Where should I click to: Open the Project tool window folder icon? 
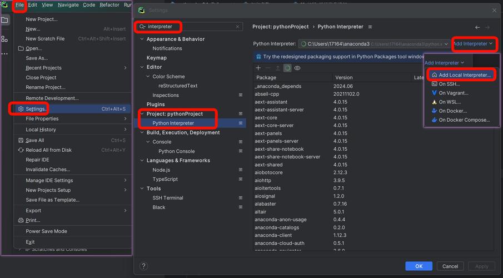point(5,20)
